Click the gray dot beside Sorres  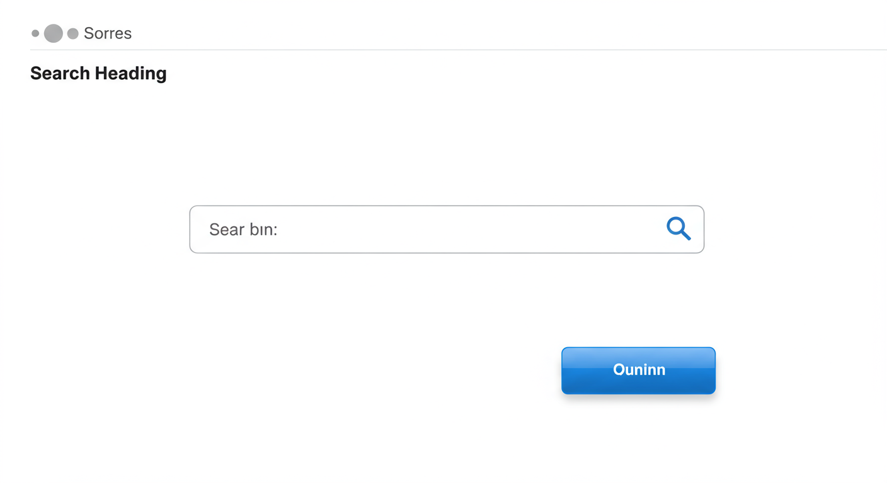click(72, 33)
